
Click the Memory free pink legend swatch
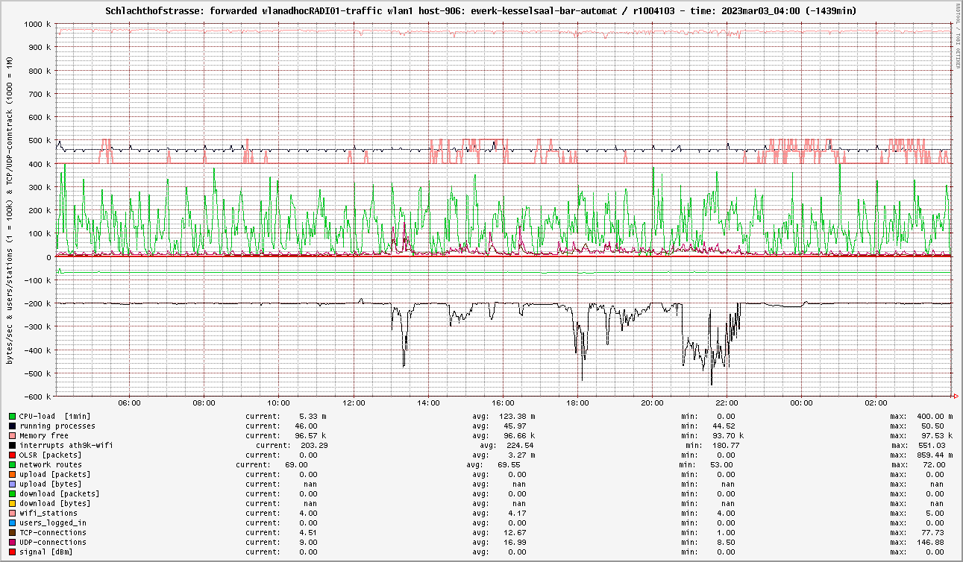click(13, 435)
